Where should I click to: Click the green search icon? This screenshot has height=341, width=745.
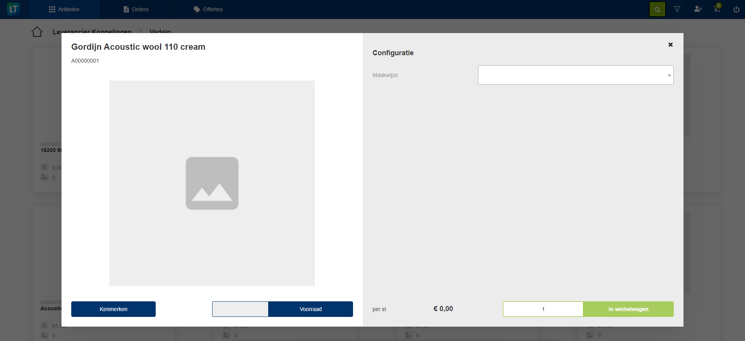click(x=657, y=9)
